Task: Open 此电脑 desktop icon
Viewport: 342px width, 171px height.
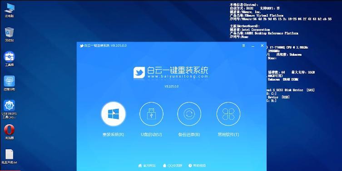Action: [x=9, y=10]
